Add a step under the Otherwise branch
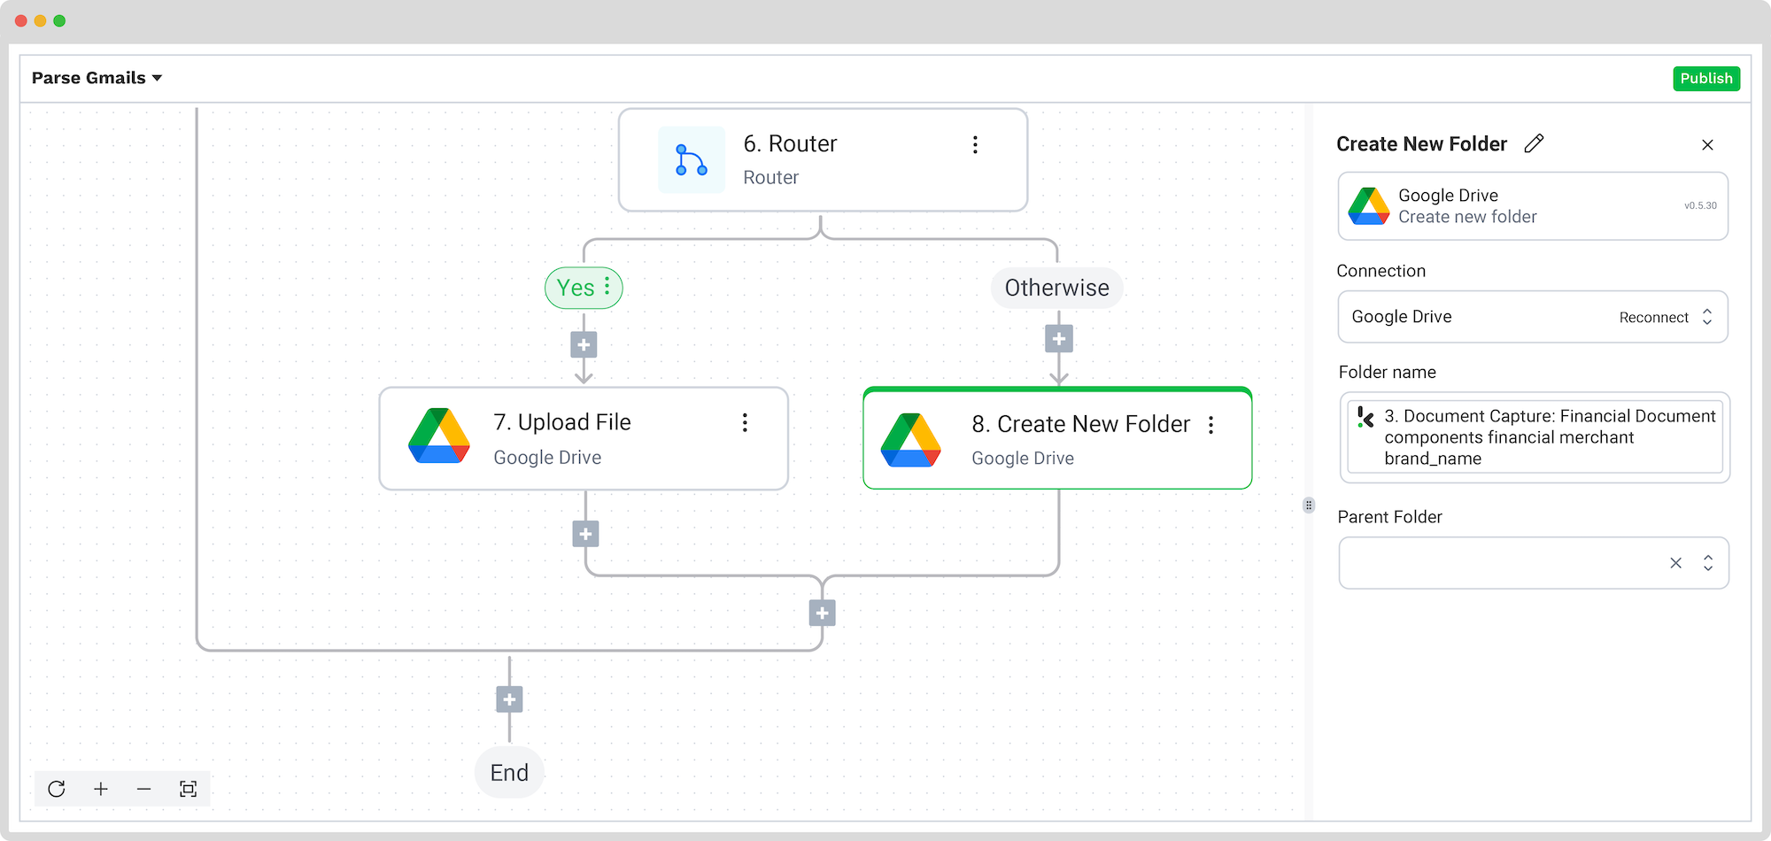This screenshot has width=1771, height=841. pyautogui.click(x=1058, y=338)
